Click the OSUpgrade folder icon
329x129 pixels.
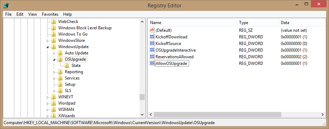[x=60, y=59]
